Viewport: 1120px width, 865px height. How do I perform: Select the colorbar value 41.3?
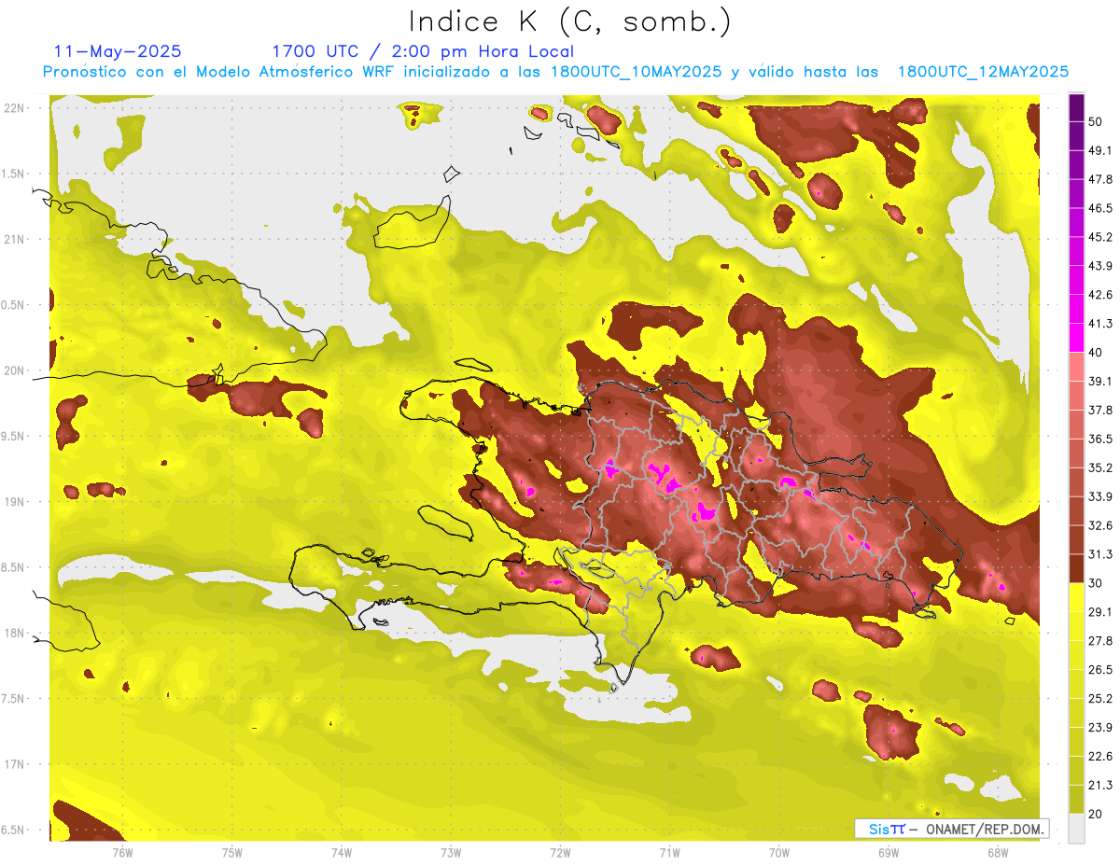(1100, 324)
